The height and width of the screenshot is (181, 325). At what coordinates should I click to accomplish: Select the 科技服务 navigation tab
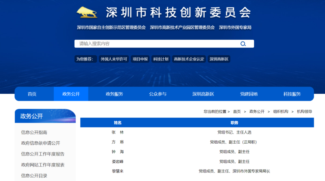click(x=292, y=94)
